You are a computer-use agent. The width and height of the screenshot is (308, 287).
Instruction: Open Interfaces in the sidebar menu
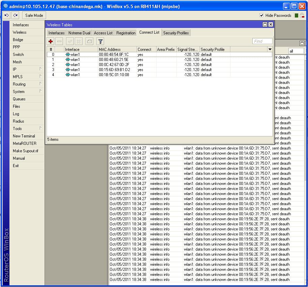point(21,25)
